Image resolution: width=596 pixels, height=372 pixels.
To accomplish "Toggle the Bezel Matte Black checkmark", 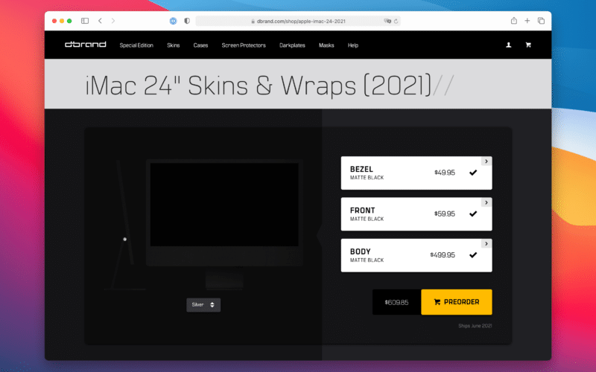I will (x=473, y=173).
